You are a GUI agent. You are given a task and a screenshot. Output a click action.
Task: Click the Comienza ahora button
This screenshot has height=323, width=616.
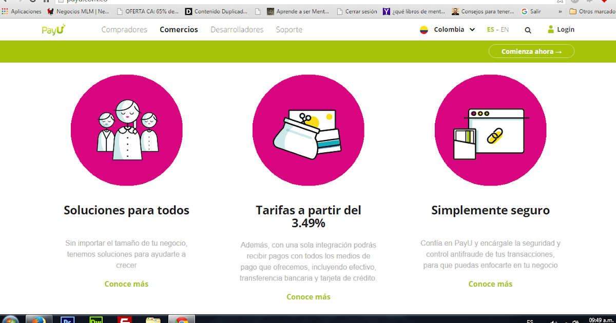point(531,51)
